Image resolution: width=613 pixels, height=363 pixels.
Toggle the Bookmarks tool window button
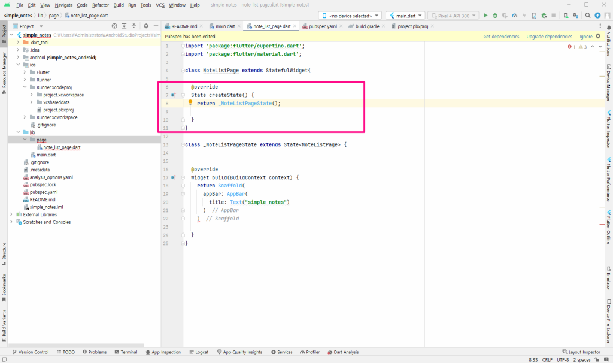pyautogui.click(x=4, y=288)
